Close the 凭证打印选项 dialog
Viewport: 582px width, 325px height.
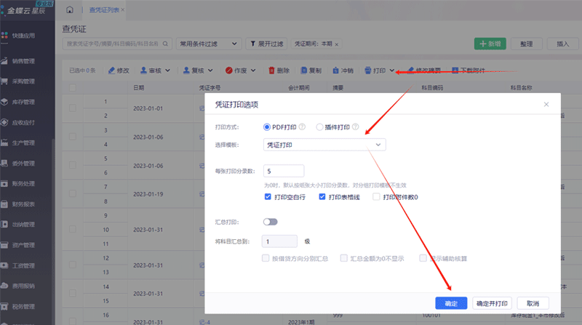(x=546, y=104)
